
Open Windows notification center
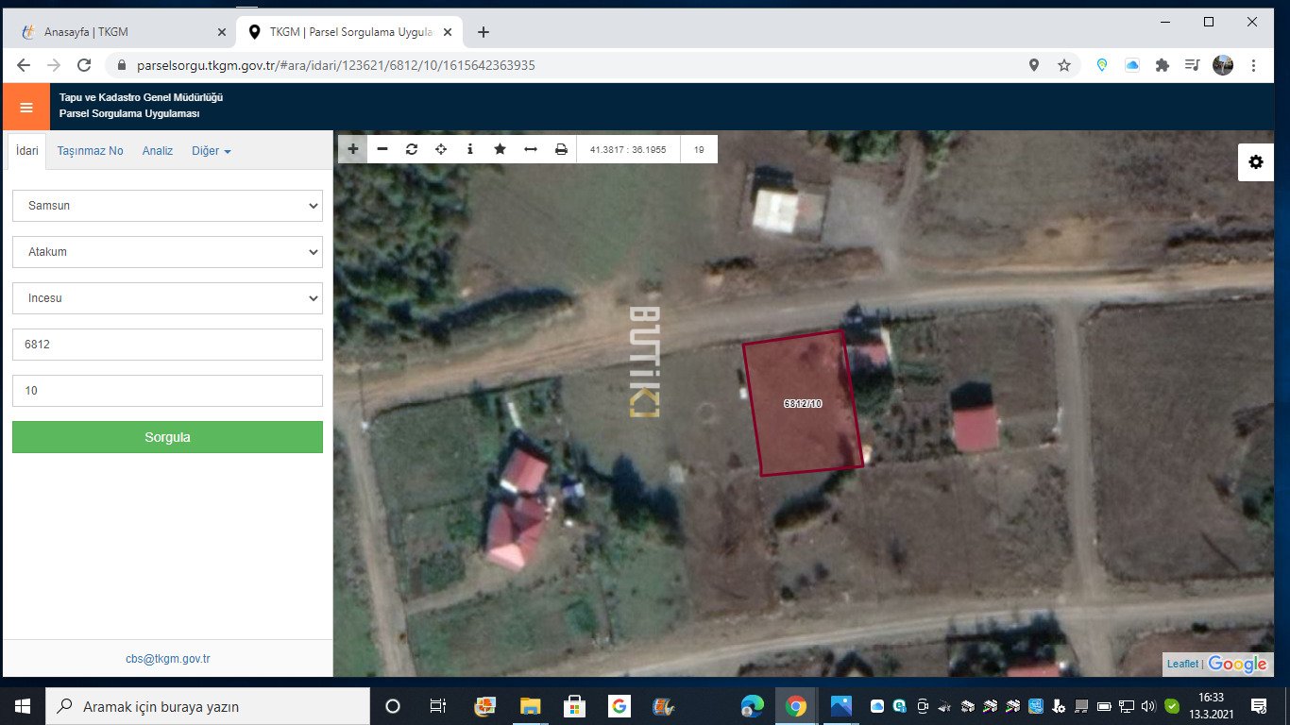pos(1259,706)
